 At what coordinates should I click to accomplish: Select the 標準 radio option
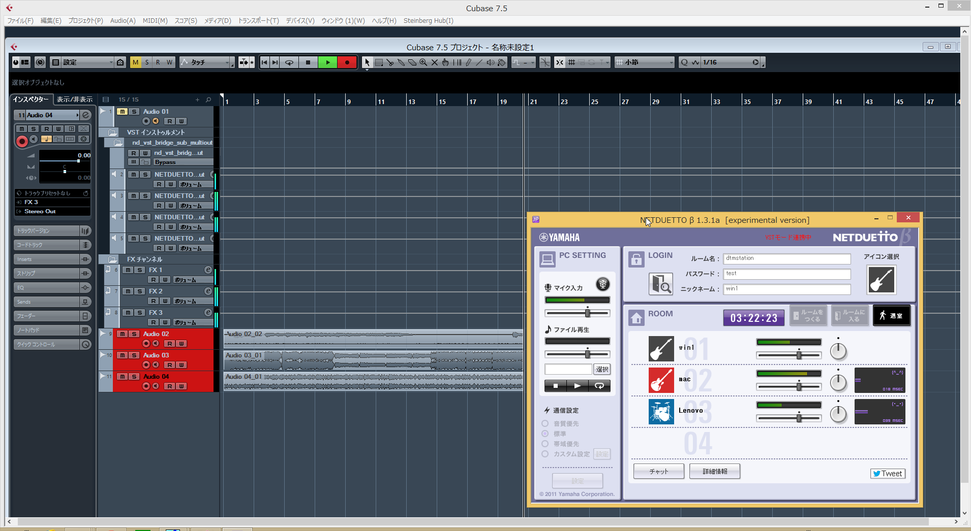pyautogui.click(x=545, y=434)
